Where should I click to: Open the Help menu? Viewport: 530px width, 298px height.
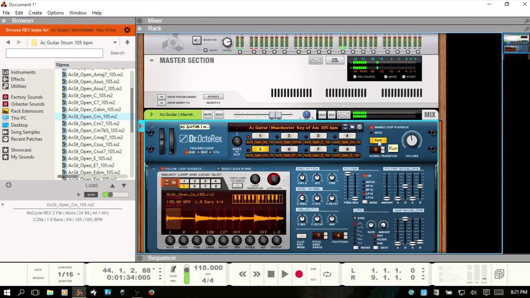pyautogui.click(x=97, y=13)
